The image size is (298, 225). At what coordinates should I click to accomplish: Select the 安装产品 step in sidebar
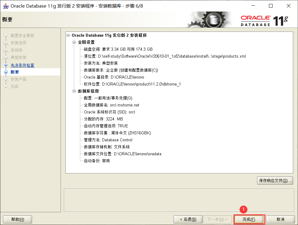click(x=18, y=79)
